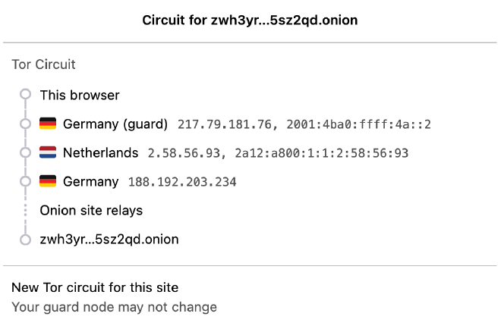Click the Netherlands relay IP addresses 2.58.56.93
Viewport: 501px width, 326px height.
point(181,153)
